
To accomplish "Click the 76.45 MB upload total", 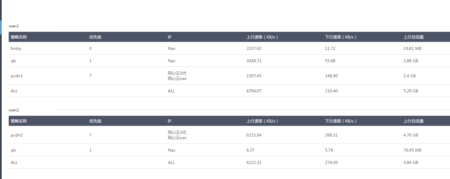I will [412, 150].
